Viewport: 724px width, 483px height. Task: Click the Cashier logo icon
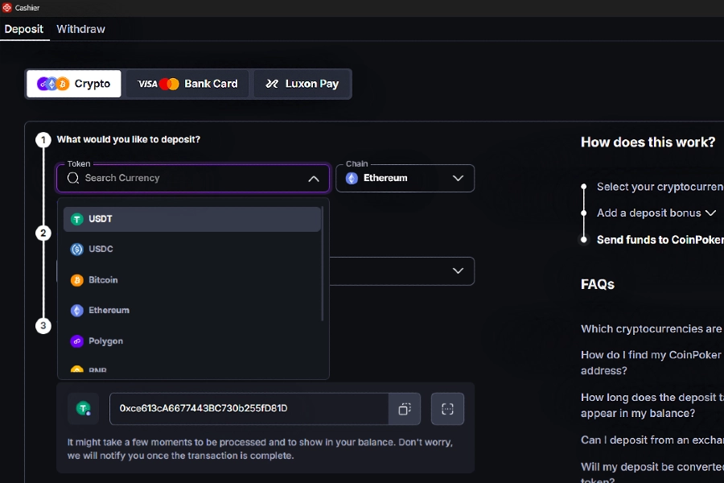coord(8,7)
